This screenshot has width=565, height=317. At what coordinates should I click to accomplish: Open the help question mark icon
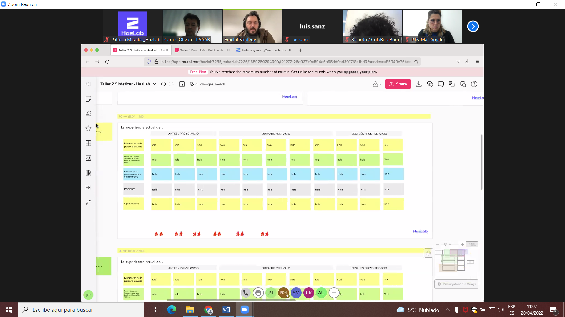click(474, 84)
